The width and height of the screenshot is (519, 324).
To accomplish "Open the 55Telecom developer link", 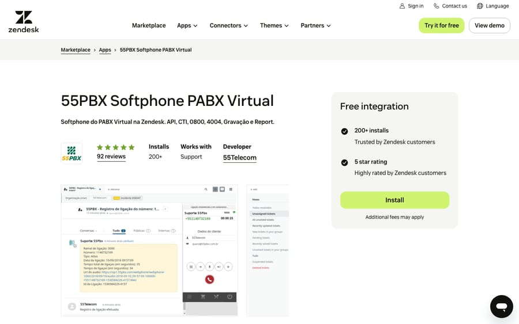I will coord(240,158).
